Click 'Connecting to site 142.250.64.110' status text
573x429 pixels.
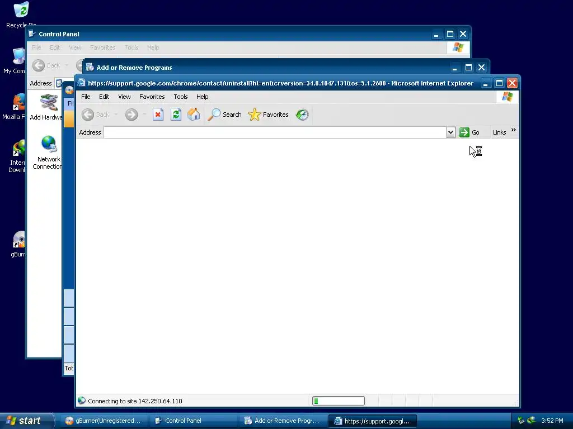pos(135,401)
